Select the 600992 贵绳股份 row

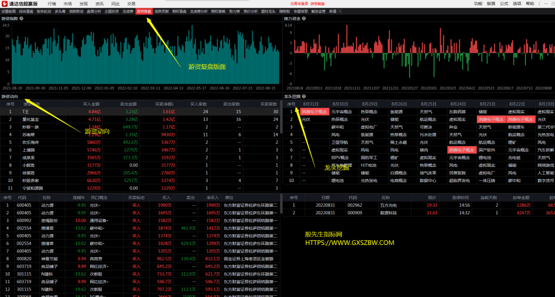click(x=140, y=221)
